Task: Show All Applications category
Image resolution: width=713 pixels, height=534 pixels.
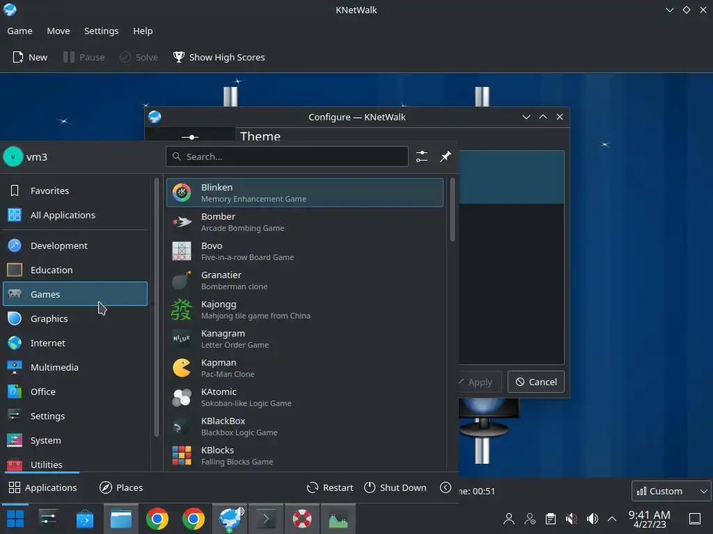Action: click(x=75, y=216)
